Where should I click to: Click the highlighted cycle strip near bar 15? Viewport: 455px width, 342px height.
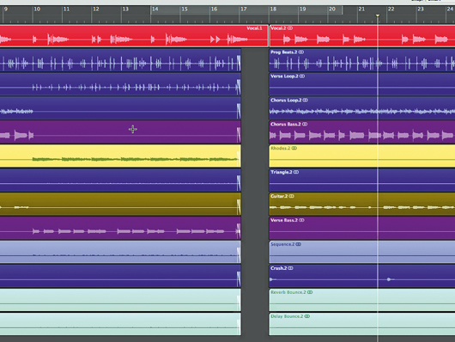tap(246, 9)
